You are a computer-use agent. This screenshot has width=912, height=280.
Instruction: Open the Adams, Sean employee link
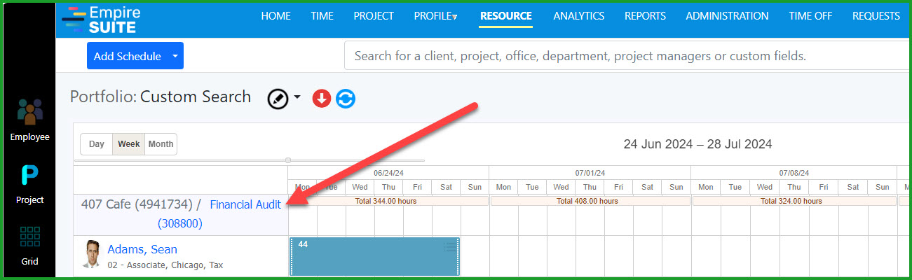tap(142, 249)
